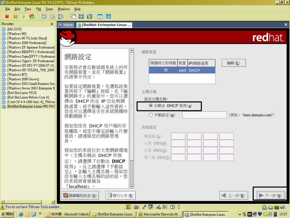Open the File menu

[x=8, y=9]
